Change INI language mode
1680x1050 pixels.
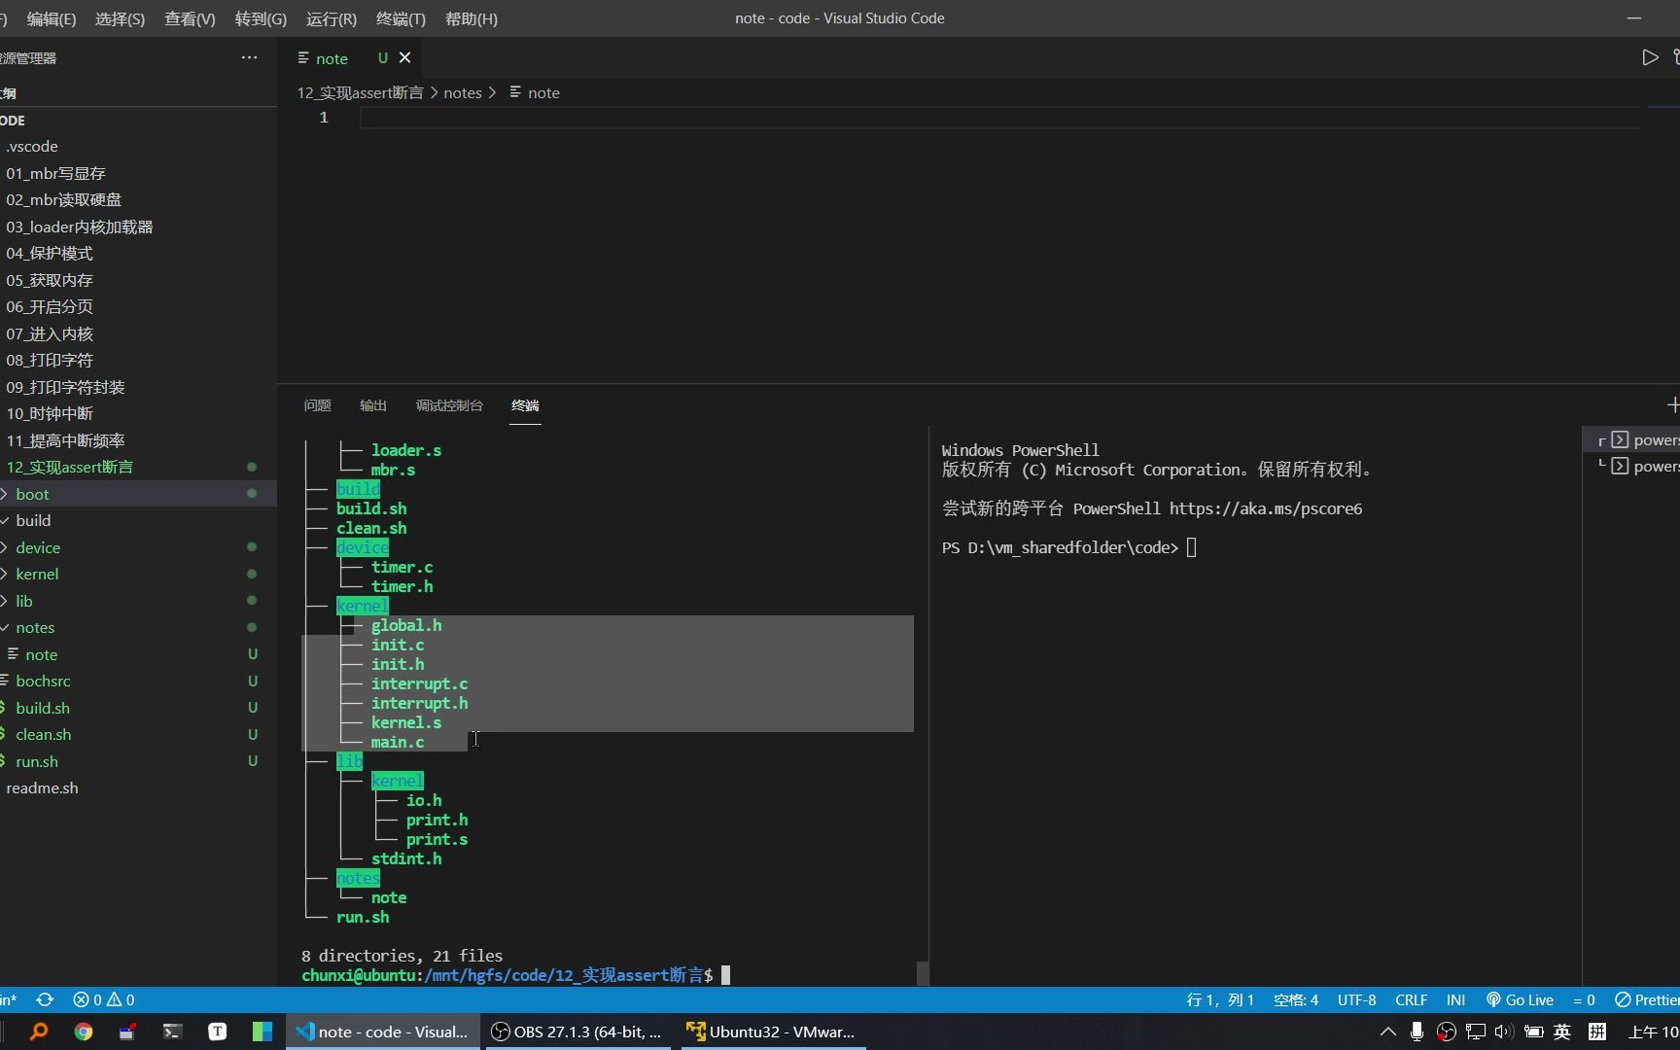[1455, 999]
